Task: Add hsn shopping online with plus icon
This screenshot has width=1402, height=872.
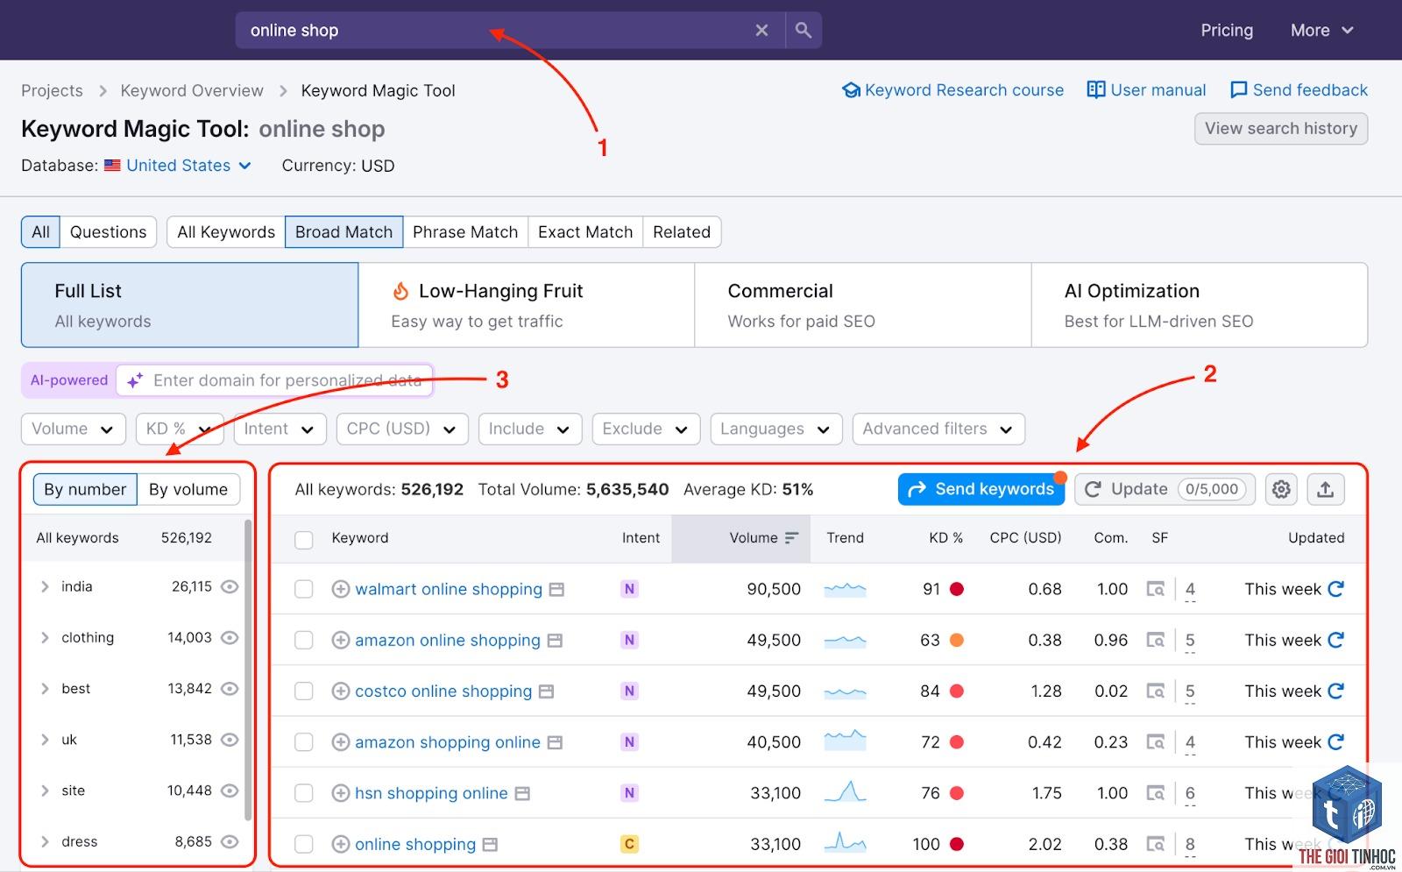Action: point(341,793)
